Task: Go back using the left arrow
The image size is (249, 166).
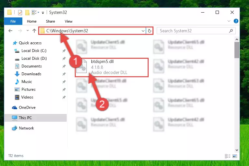Action: click(x=10, y=31)
